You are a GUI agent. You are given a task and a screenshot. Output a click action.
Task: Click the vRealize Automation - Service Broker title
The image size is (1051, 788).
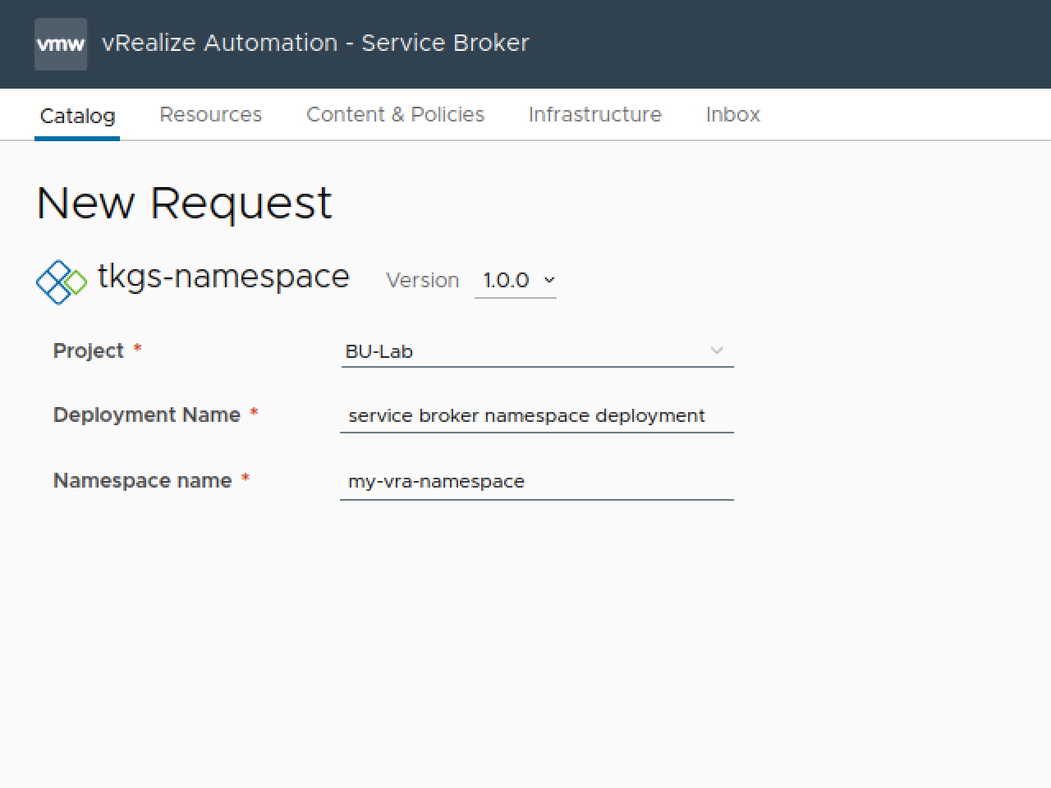(315, 43)
